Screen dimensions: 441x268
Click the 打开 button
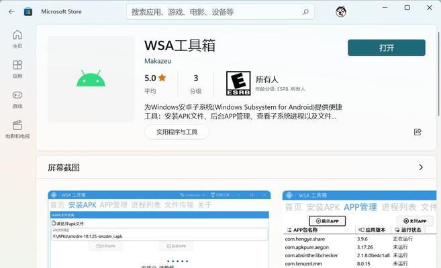(x=387, y=48)
